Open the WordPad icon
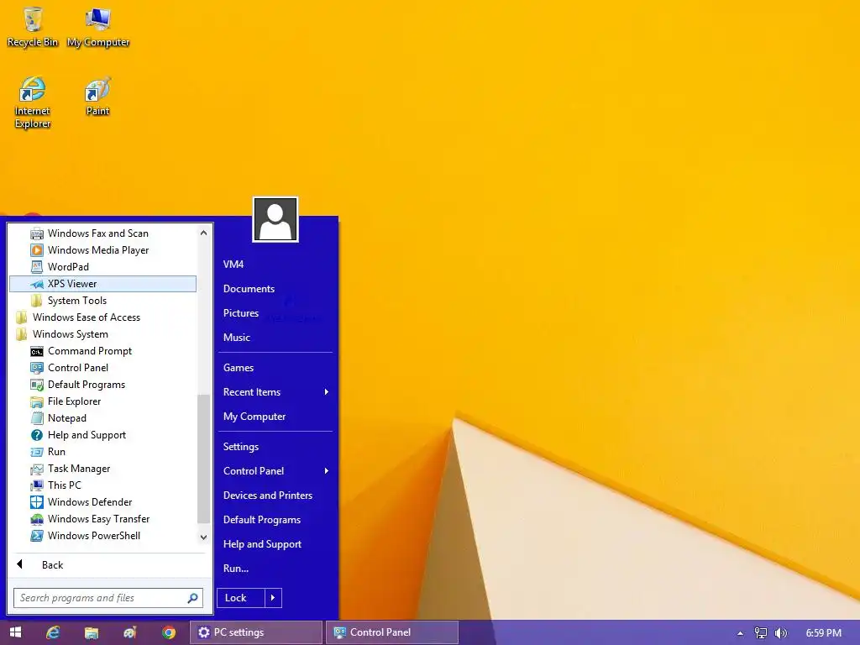This screenshot has height=645, width=860. (37, 267)
